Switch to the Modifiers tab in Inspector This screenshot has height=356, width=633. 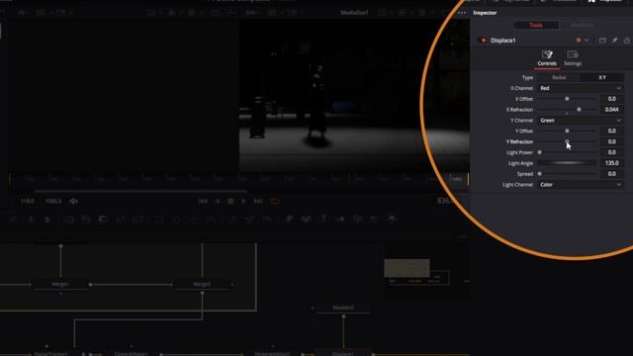[x=582, y=25]
